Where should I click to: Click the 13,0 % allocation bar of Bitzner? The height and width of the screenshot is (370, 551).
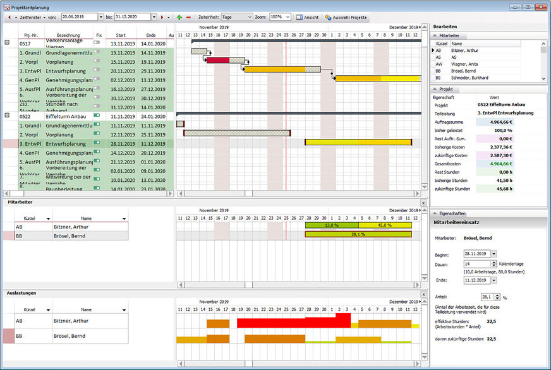coord(332,225)
